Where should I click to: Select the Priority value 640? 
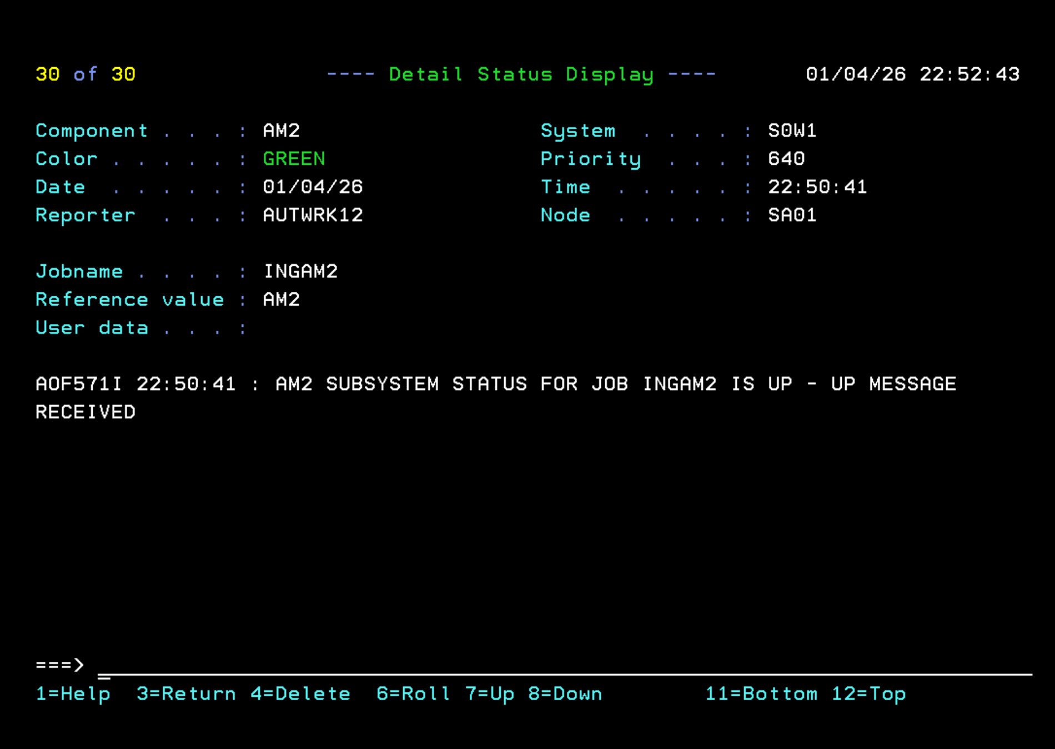click(x=786, y=159)
